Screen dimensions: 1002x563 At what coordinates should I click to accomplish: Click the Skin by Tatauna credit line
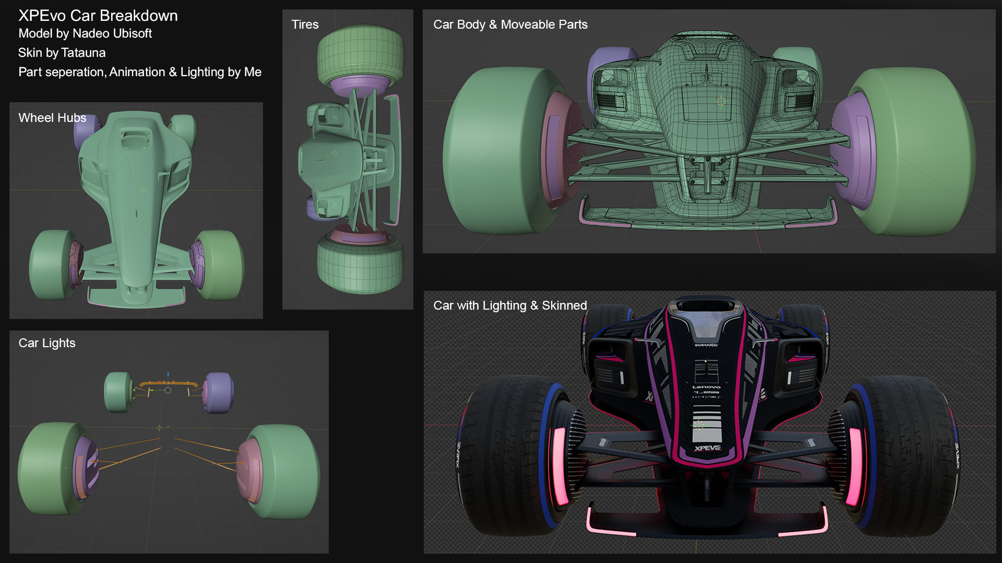[62, 53]
